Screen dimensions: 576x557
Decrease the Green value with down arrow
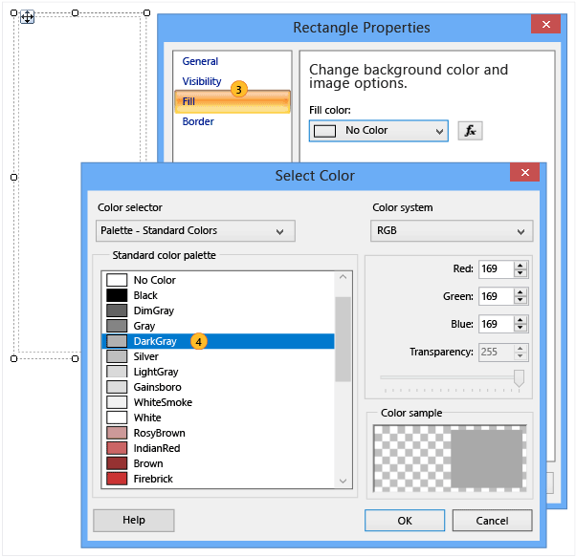click(x=521, y=300)
